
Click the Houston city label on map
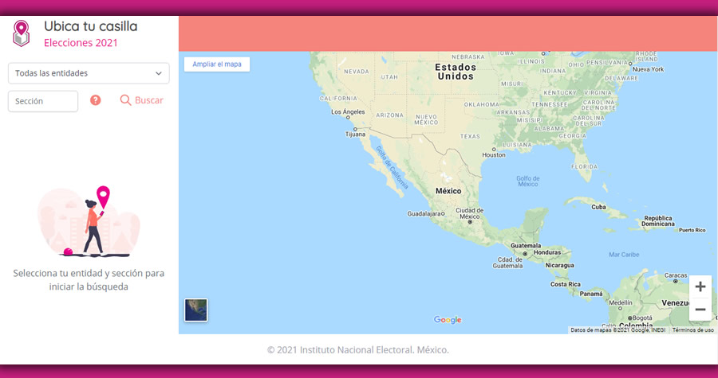coord(494,154)
